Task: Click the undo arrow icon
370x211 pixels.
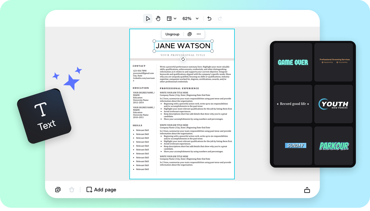Action: (x=209, y=18)
